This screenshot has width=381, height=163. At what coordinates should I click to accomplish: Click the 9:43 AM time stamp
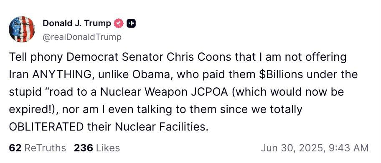point(348,148)
